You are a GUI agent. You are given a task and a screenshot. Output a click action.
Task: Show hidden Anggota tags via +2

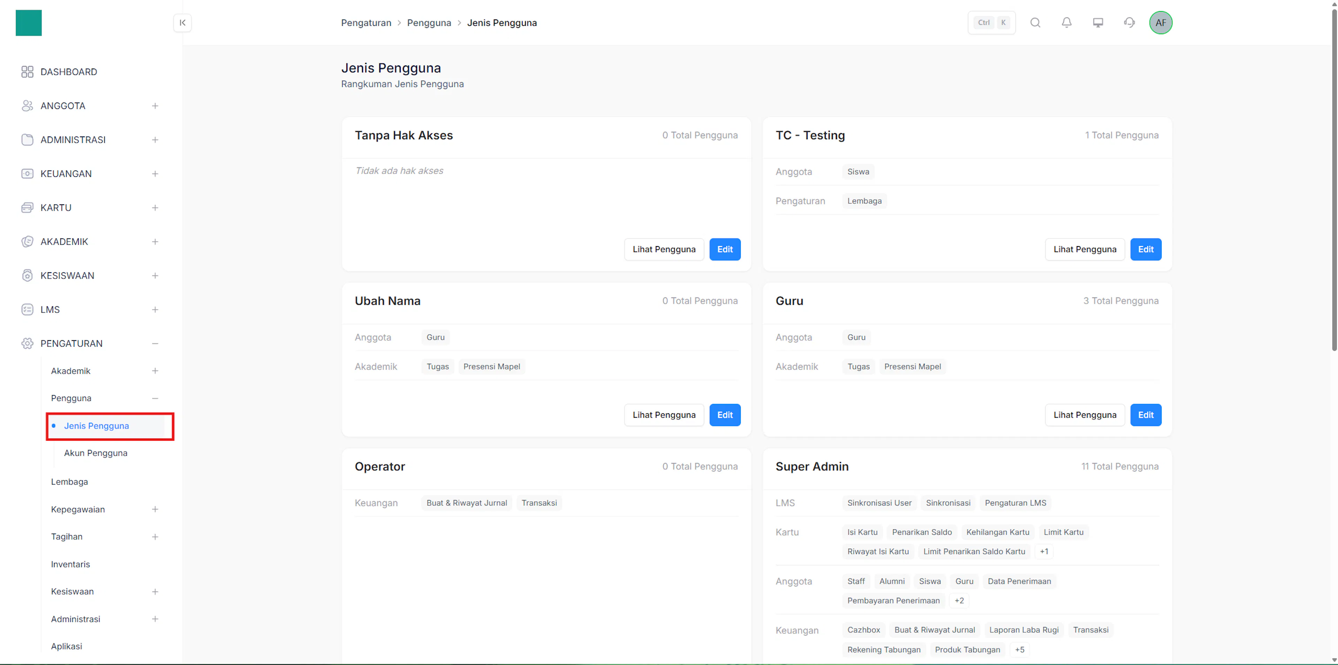pos(959,601)
